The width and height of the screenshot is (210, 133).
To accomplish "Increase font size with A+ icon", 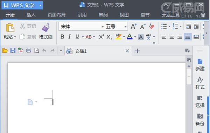I will (x=134, y=26).
